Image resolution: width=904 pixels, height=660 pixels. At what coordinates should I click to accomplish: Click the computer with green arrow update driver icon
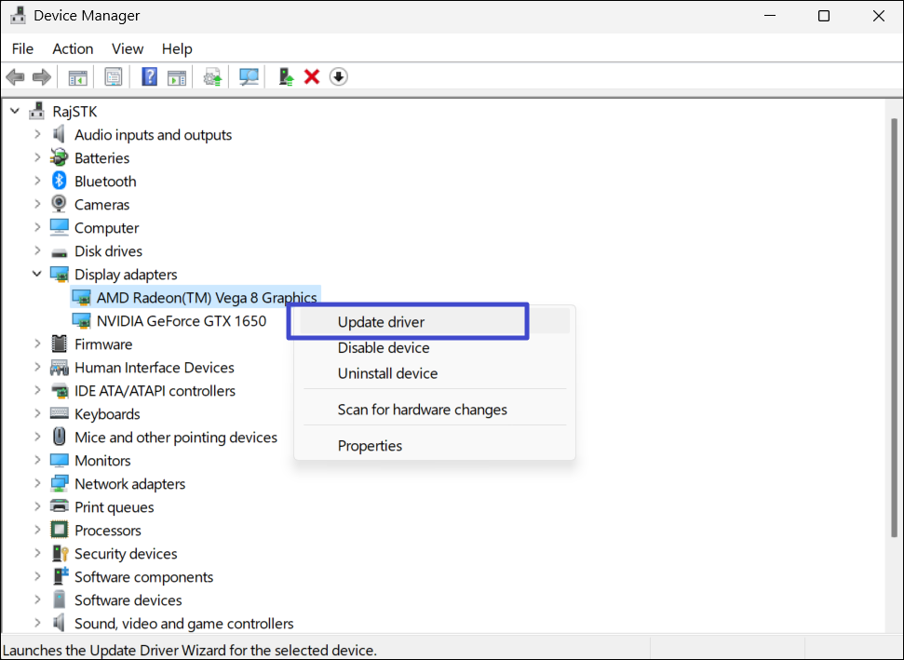click(287, 76)
